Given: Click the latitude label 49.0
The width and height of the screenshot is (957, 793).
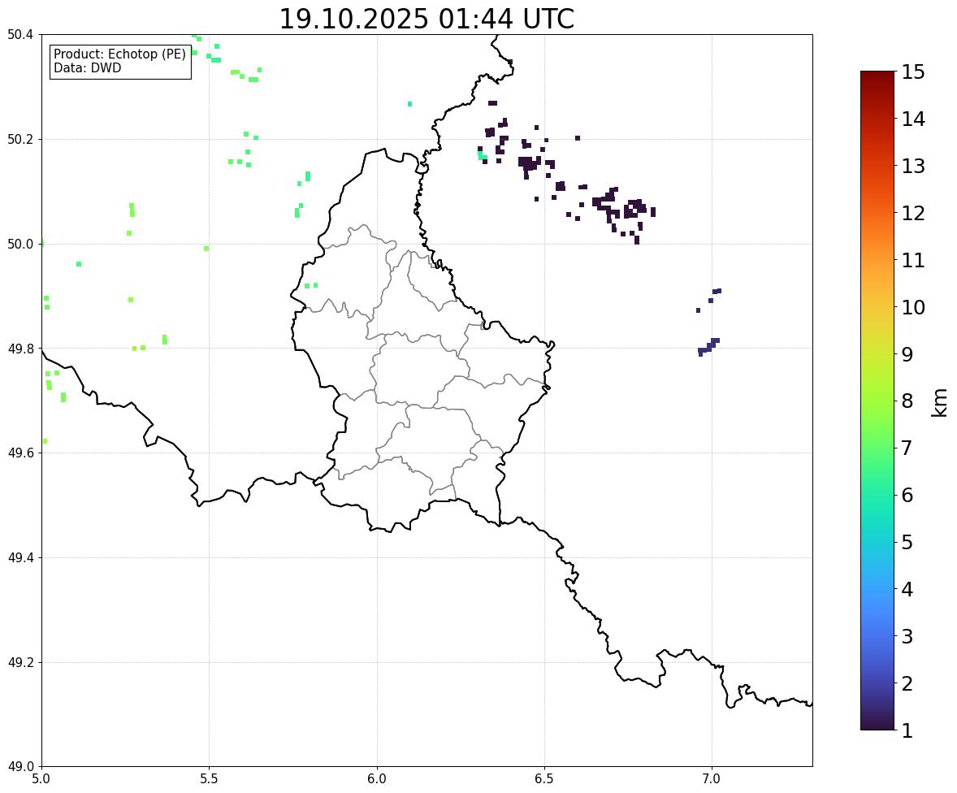Looking at the screenshot, I should (19, 767).
